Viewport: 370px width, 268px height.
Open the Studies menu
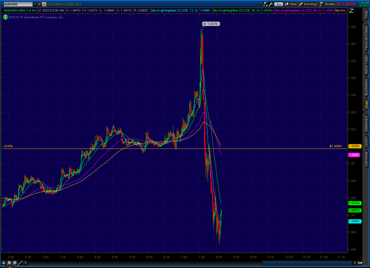327,4
